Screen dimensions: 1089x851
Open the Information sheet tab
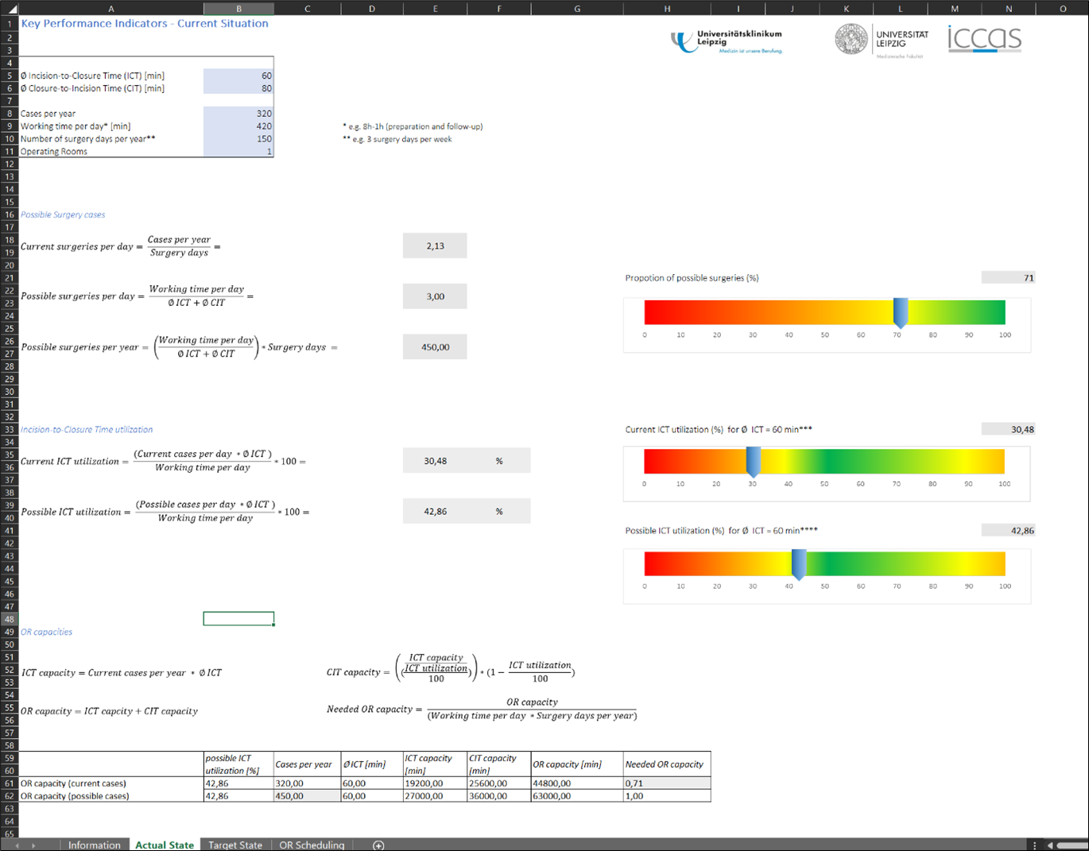point(94,845)
